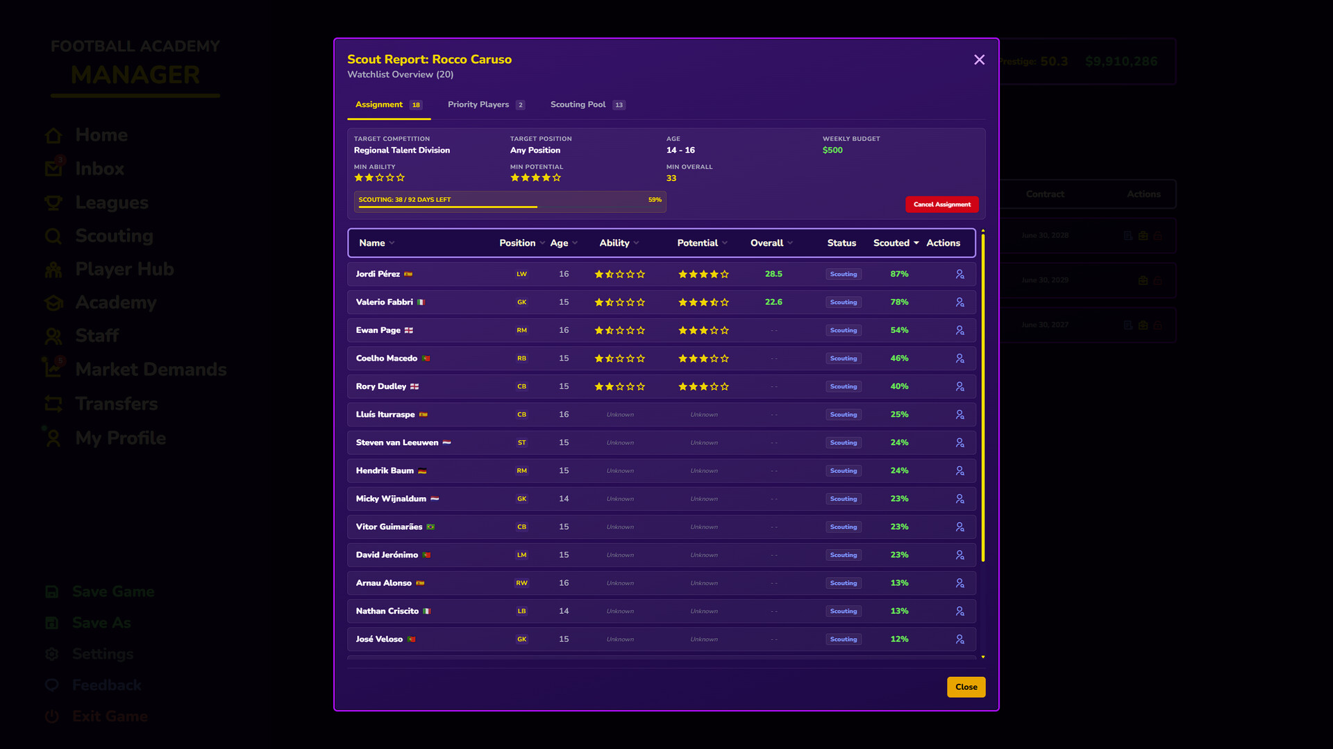The image size is (1333, 749).
Task: Toggle the Scouting status badge for Ewan Page
Action: tap(843, 330)
